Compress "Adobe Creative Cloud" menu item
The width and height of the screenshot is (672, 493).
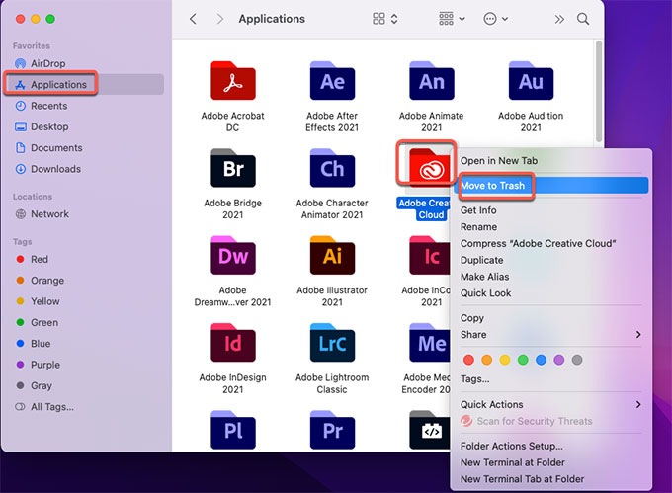[x=551, y=243]
